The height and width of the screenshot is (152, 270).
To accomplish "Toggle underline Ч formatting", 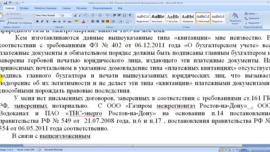I will tap(47, 22).
